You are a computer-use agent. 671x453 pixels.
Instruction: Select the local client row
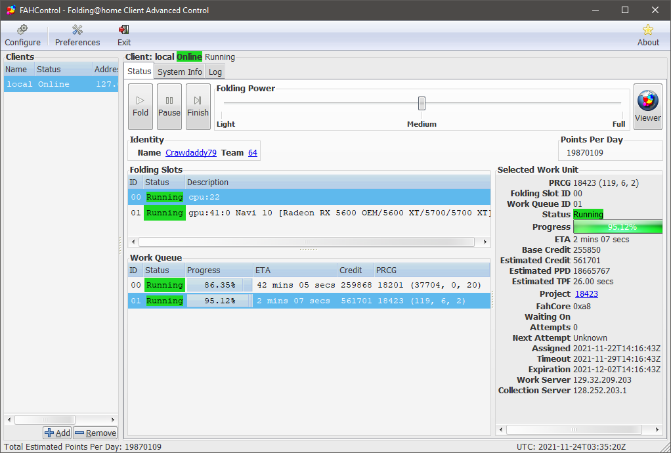click(x=61, y=84)
